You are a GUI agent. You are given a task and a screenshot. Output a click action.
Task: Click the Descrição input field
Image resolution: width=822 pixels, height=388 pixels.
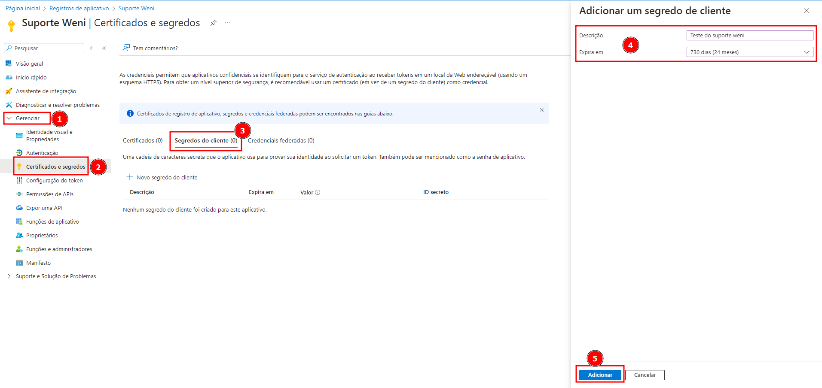pyautogui.click(x=749, y=35)
